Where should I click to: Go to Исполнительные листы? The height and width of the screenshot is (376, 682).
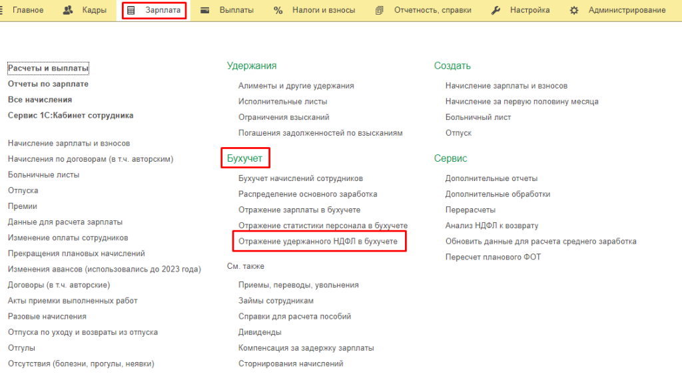coord(282,101)
